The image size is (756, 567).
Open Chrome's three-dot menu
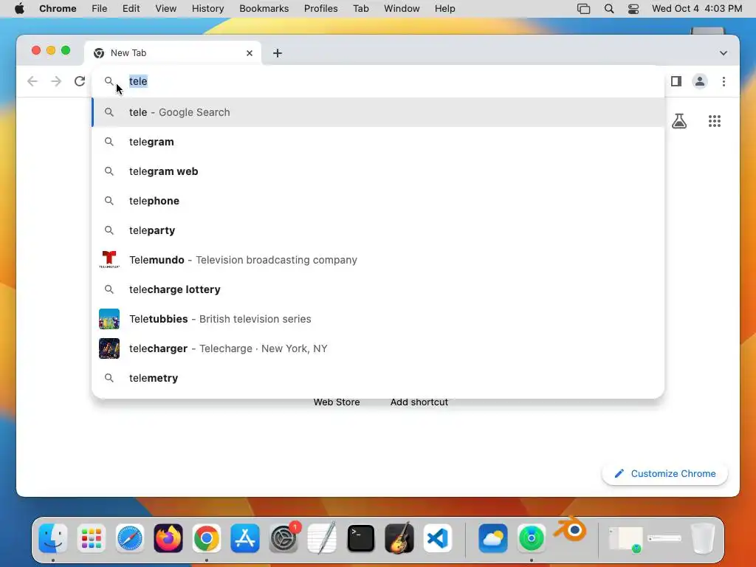point(724,81)
